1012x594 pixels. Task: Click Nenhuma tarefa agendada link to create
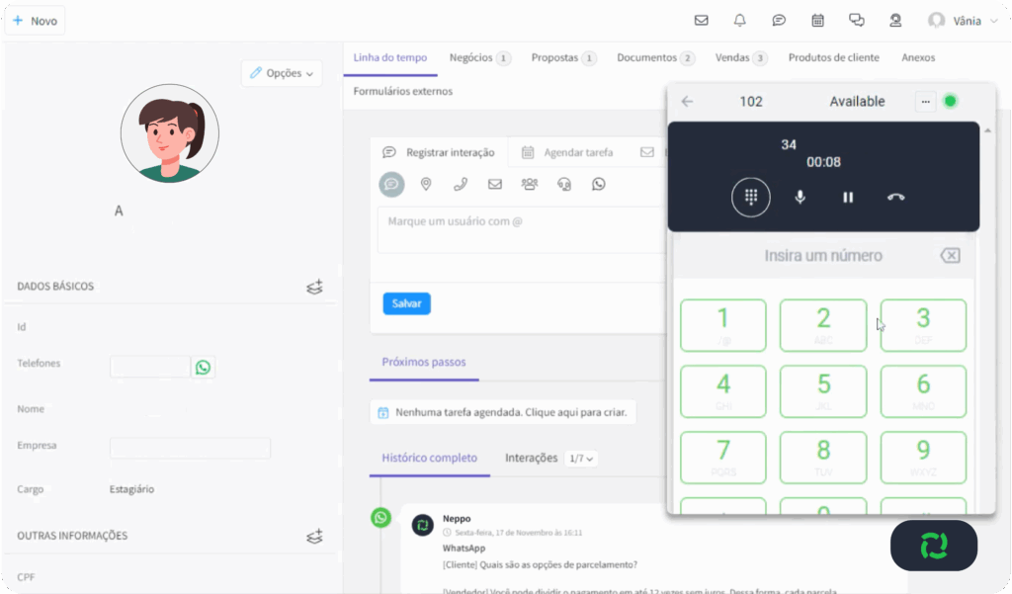coord(503,412)
